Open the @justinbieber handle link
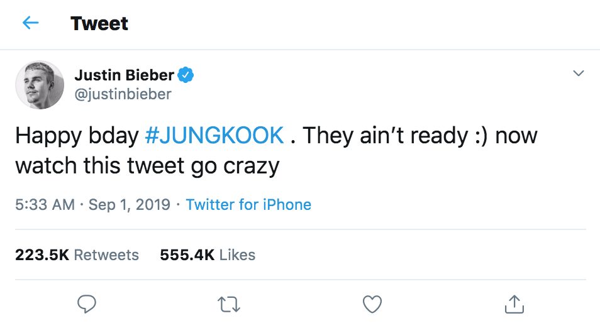This screenshot has height=328, width=600. [123, 94]
